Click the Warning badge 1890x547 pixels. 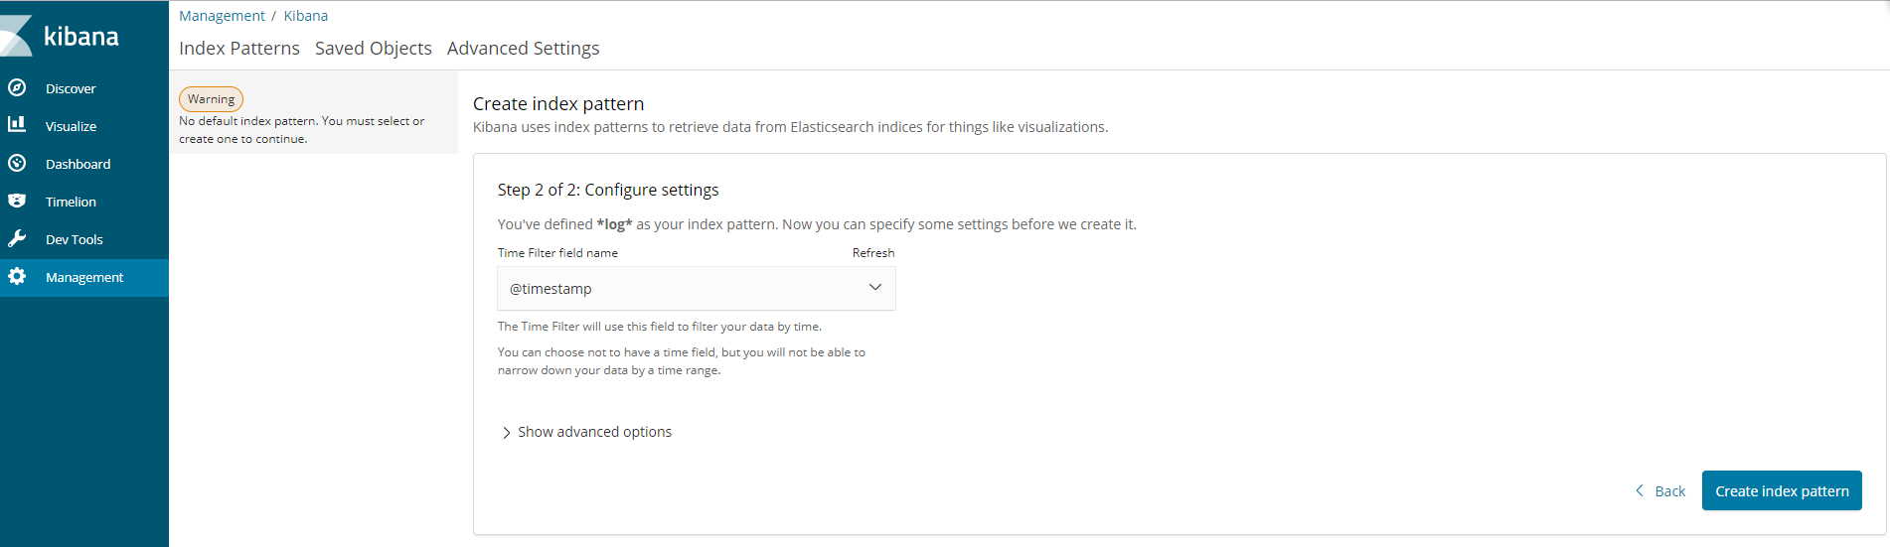211,99
